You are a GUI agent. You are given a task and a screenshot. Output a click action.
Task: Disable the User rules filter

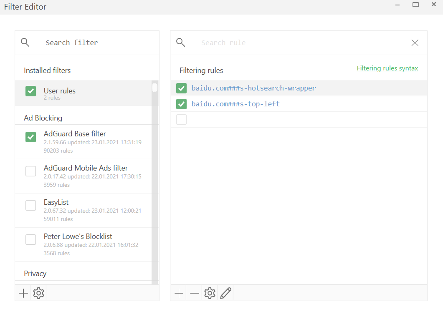(x=30, y=90)
